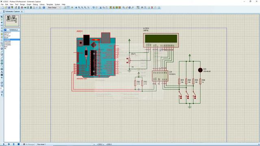The image size is (260, 146).
Task: Select the highlighted POWER terminal row
Action: coord(12,40)
